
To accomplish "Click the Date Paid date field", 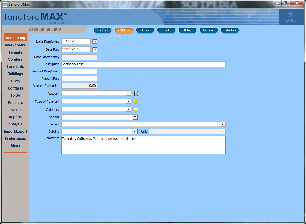I will pos(76,49).
